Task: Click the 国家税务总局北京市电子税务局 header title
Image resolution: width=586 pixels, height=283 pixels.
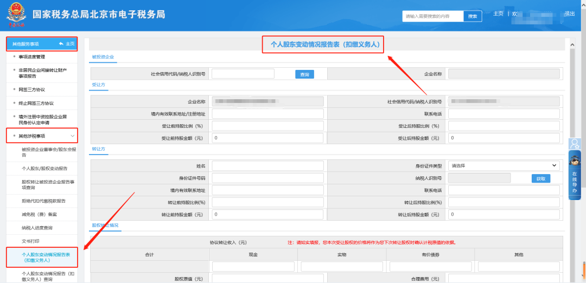Action: [99, 15]
